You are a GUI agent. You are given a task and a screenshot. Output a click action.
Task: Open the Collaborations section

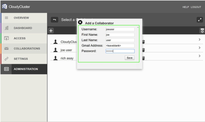[x=24, y=49]
